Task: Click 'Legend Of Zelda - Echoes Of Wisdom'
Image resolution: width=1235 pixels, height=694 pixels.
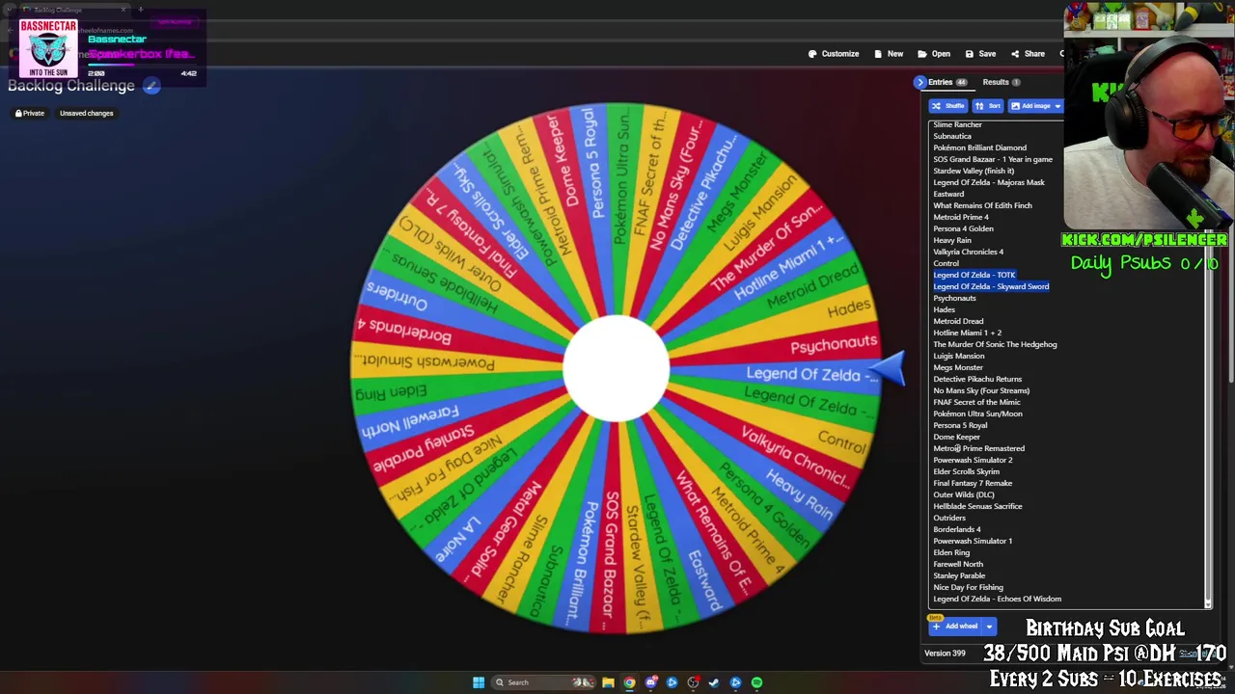Action: click(x=997, y=599)
